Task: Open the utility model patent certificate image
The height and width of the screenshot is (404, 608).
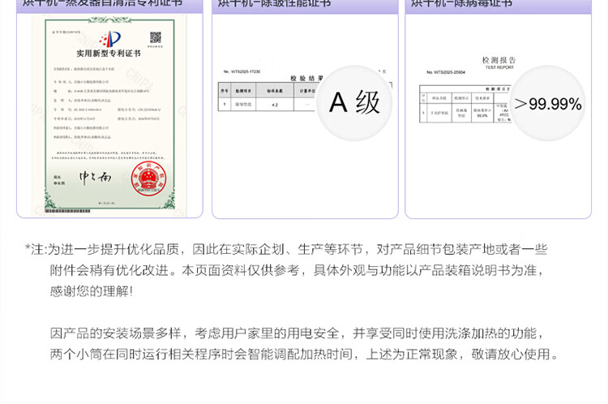Action: [109, 116]
